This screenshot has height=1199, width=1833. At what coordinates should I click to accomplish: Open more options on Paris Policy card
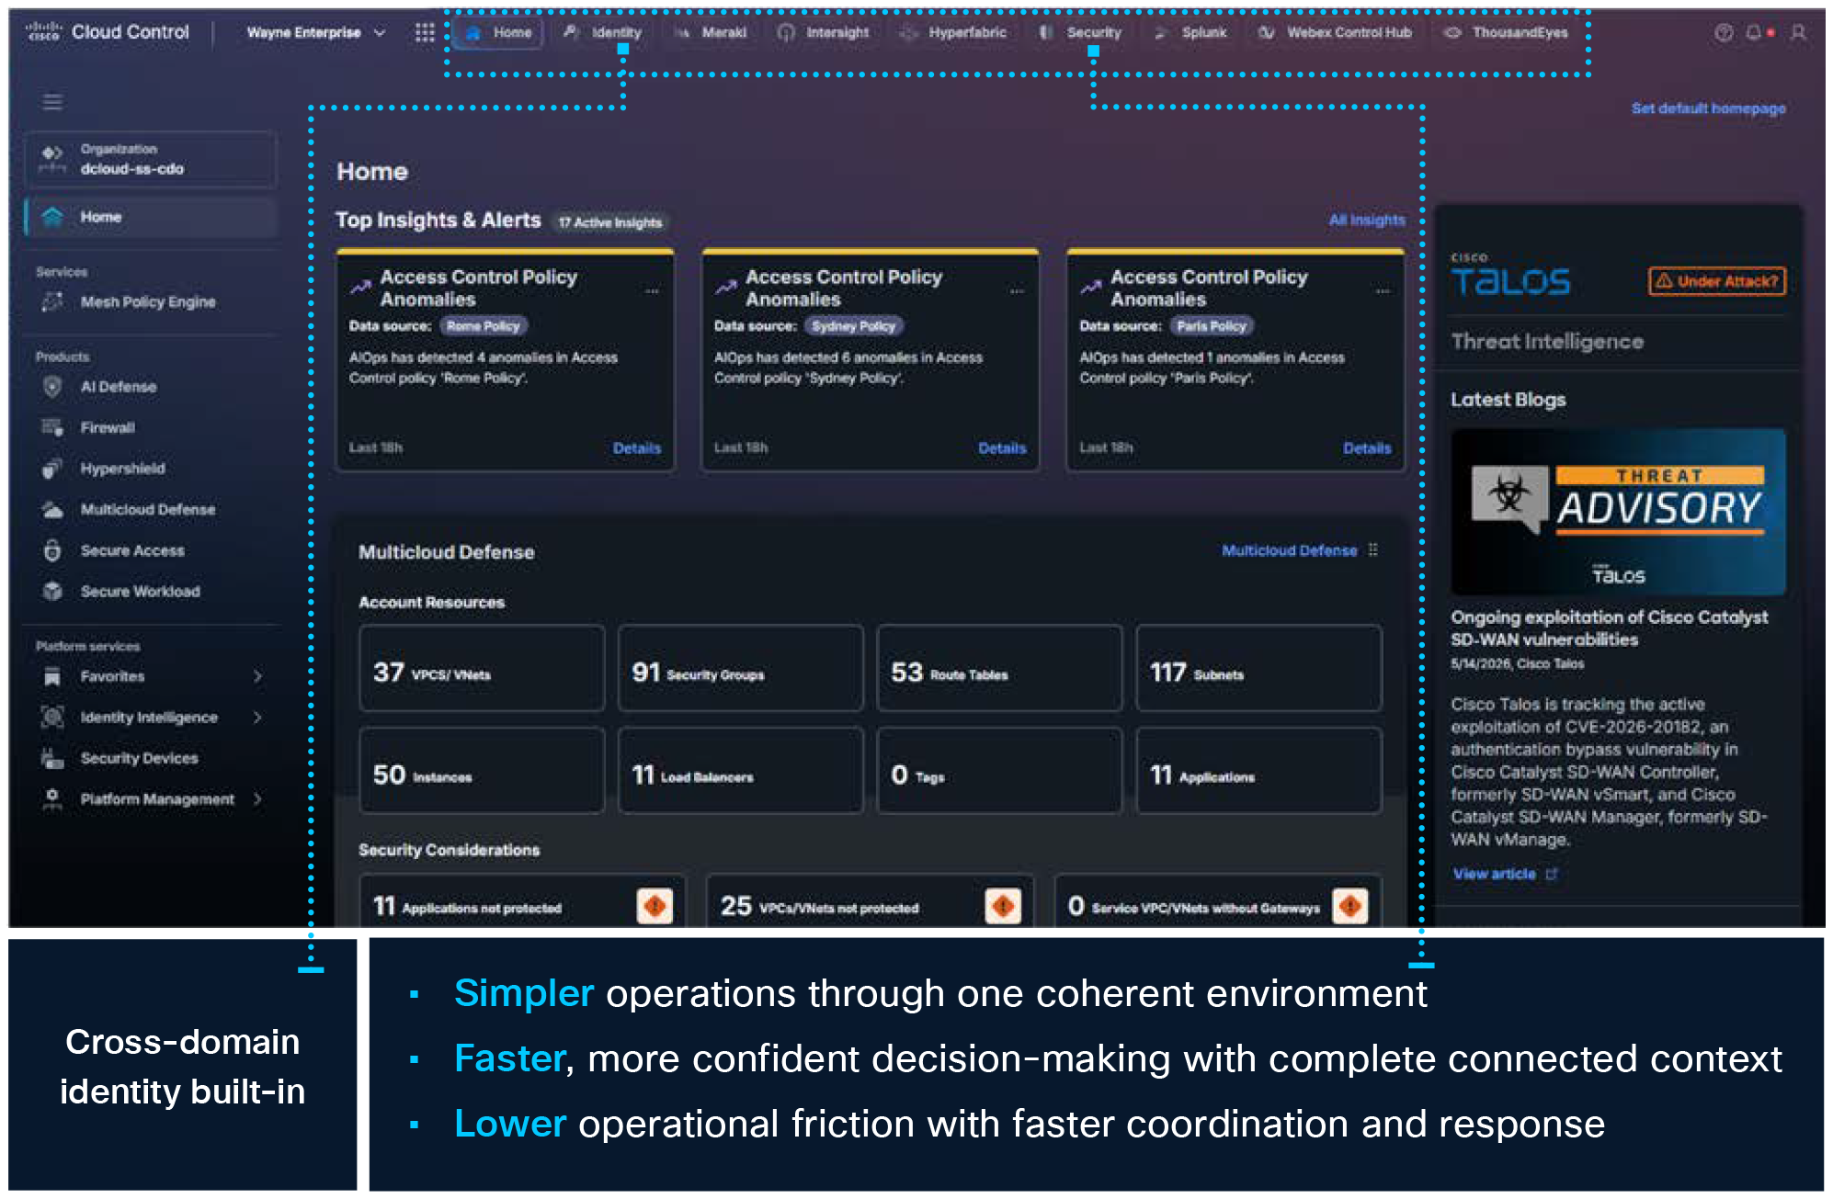click(1383, 290)
